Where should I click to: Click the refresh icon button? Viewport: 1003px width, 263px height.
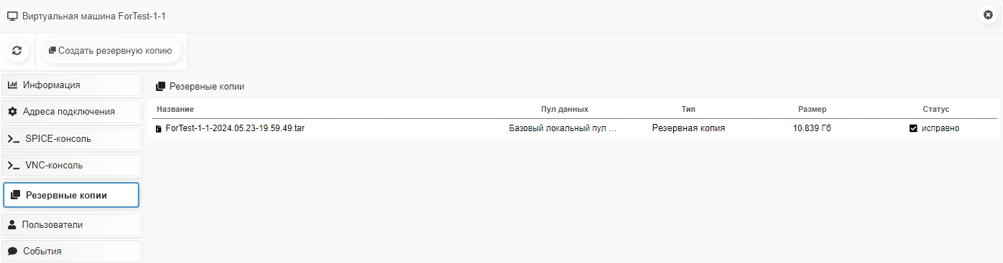tap(17, 51)
